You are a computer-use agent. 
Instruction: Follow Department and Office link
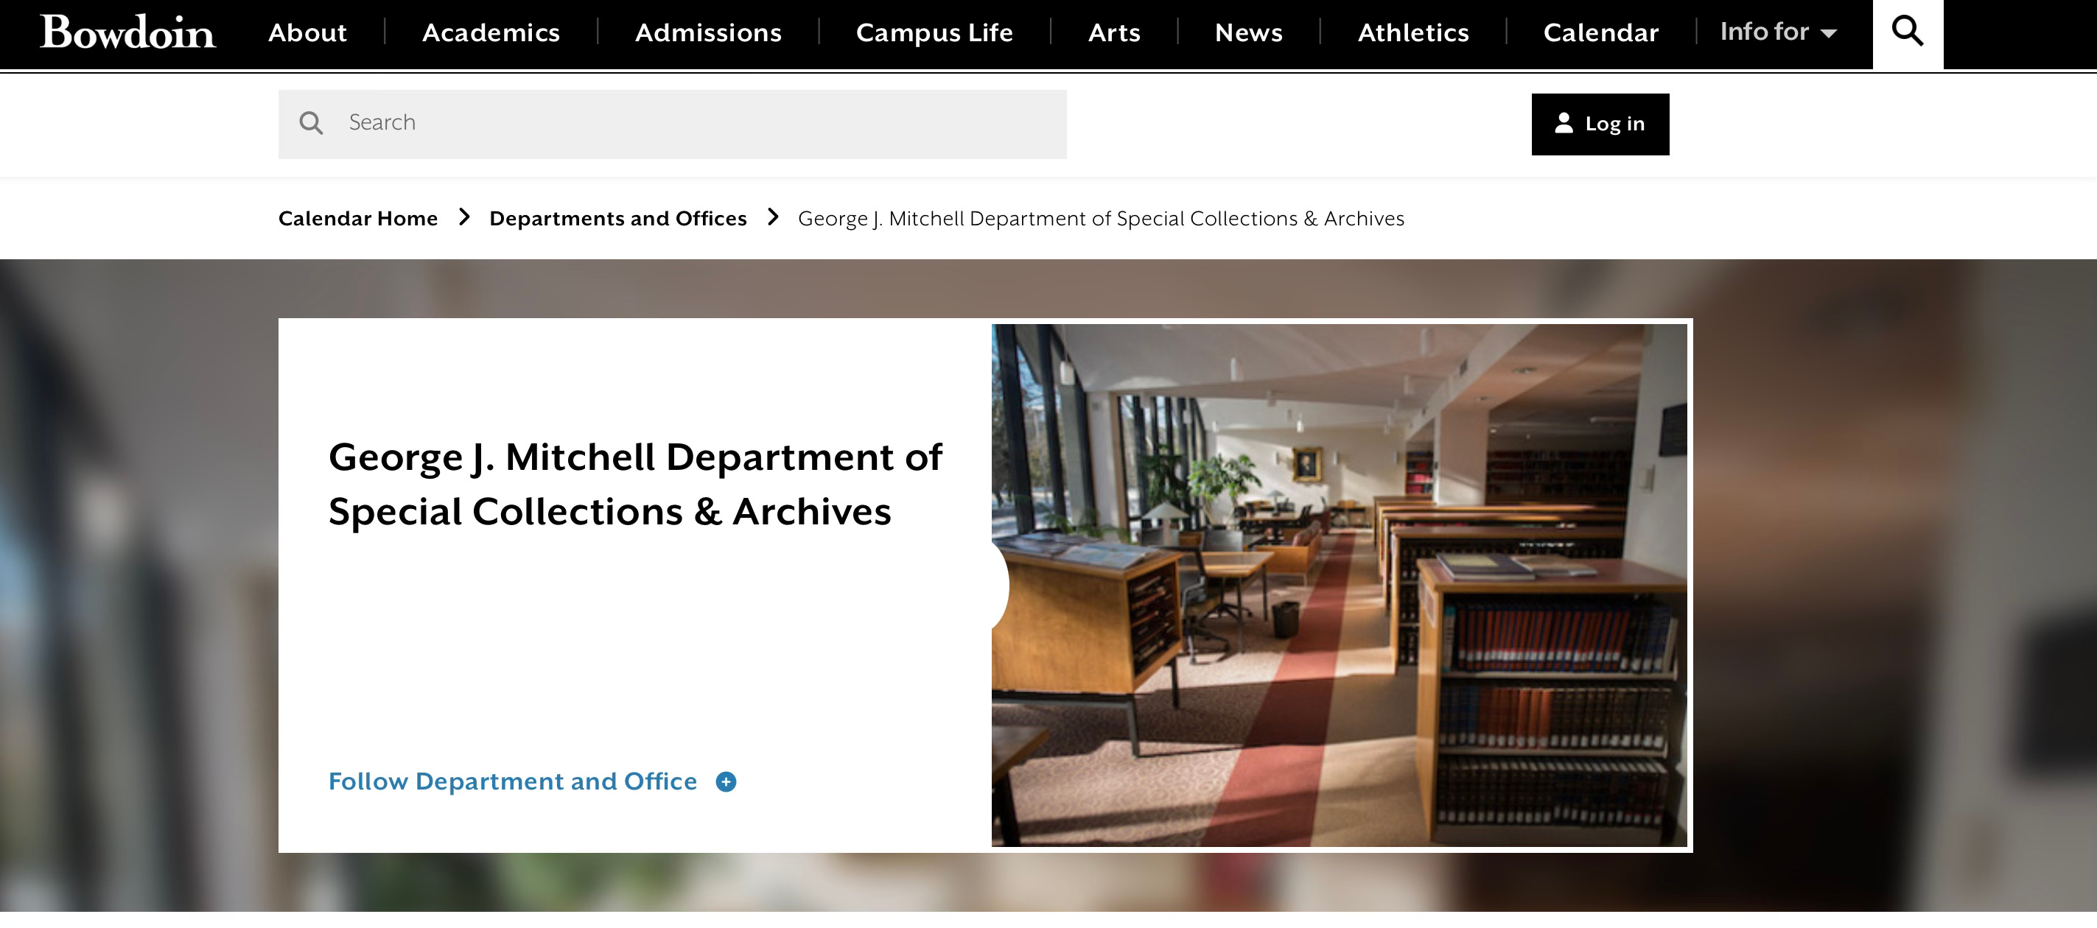pos(513,781)
